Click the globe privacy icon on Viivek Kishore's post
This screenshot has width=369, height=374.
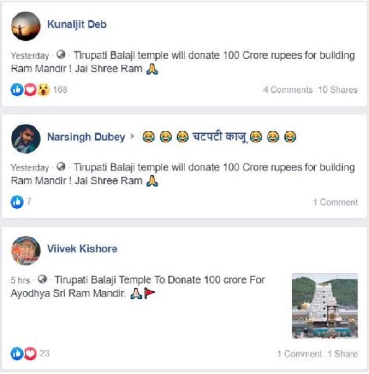click(42, 279)
